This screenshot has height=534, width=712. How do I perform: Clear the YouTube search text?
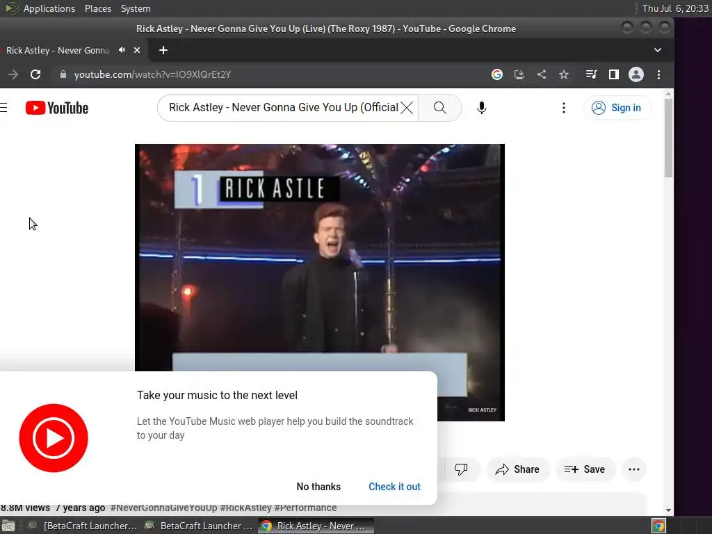click(x=407, y=108)
